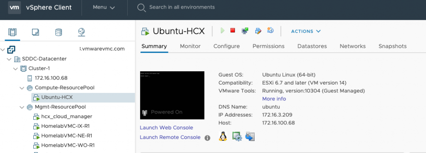Click the Launch Web Console link

[166, 128]
